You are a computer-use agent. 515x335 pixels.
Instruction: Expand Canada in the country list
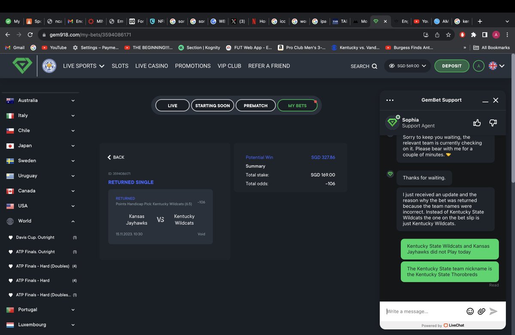(x=41, y=191)
